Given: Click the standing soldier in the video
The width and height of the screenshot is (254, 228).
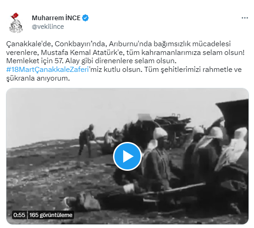Looking at the screenshot, I should 86,141.
